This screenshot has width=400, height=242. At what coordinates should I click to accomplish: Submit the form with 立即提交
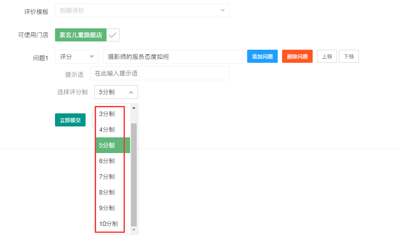(x=70, y=120)
